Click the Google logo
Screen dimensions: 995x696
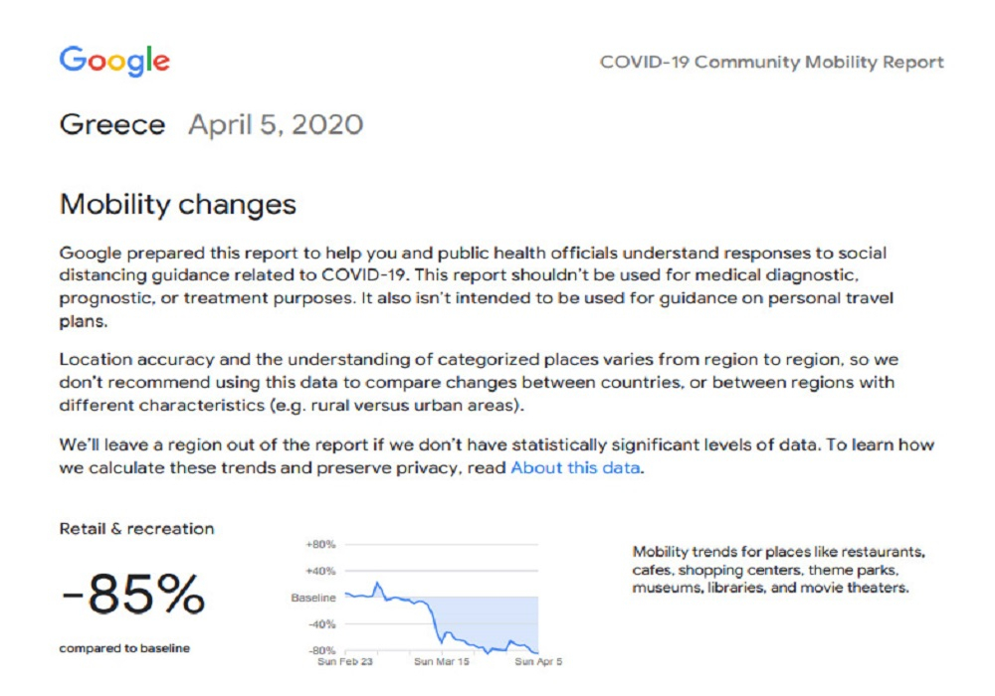[x=114, y=61]
